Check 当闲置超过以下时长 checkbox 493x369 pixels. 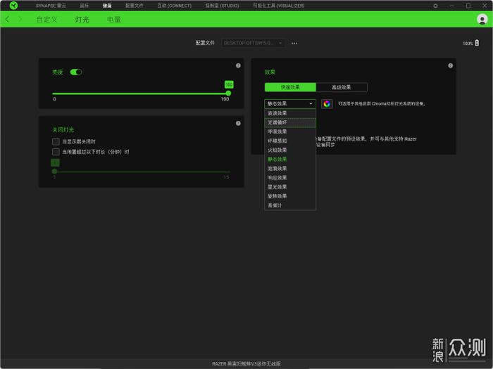pos(56,152)
